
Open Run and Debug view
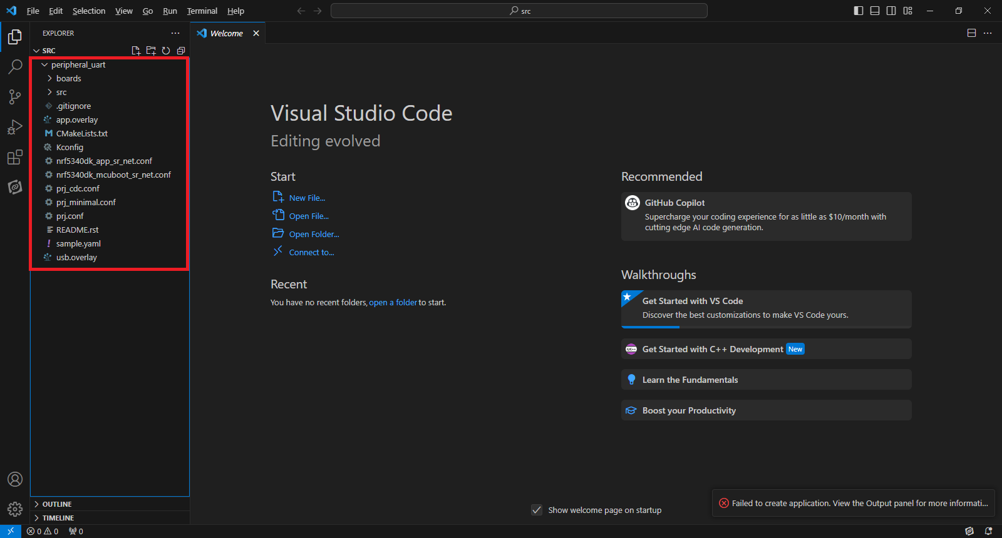point(15,127)
